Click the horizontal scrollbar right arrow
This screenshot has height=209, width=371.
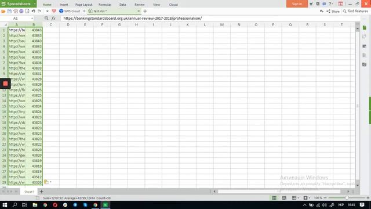348,192
